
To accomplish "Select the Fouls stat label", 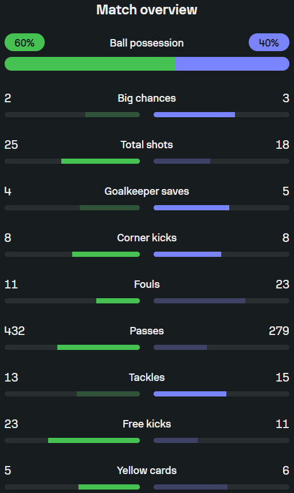I will 147,284.
